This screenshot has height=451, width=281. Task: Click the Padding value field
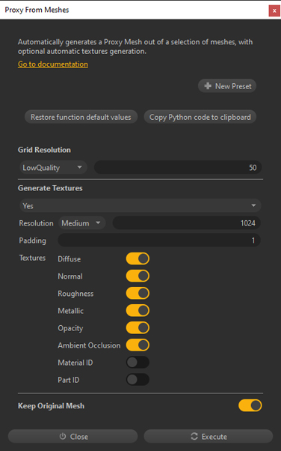tap(159, 240)
